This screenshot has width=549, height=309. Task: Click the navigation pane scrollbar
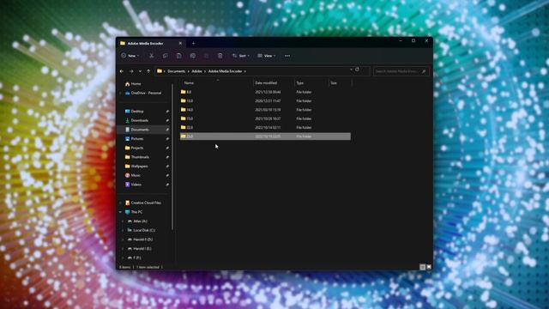tap(172, 156)
